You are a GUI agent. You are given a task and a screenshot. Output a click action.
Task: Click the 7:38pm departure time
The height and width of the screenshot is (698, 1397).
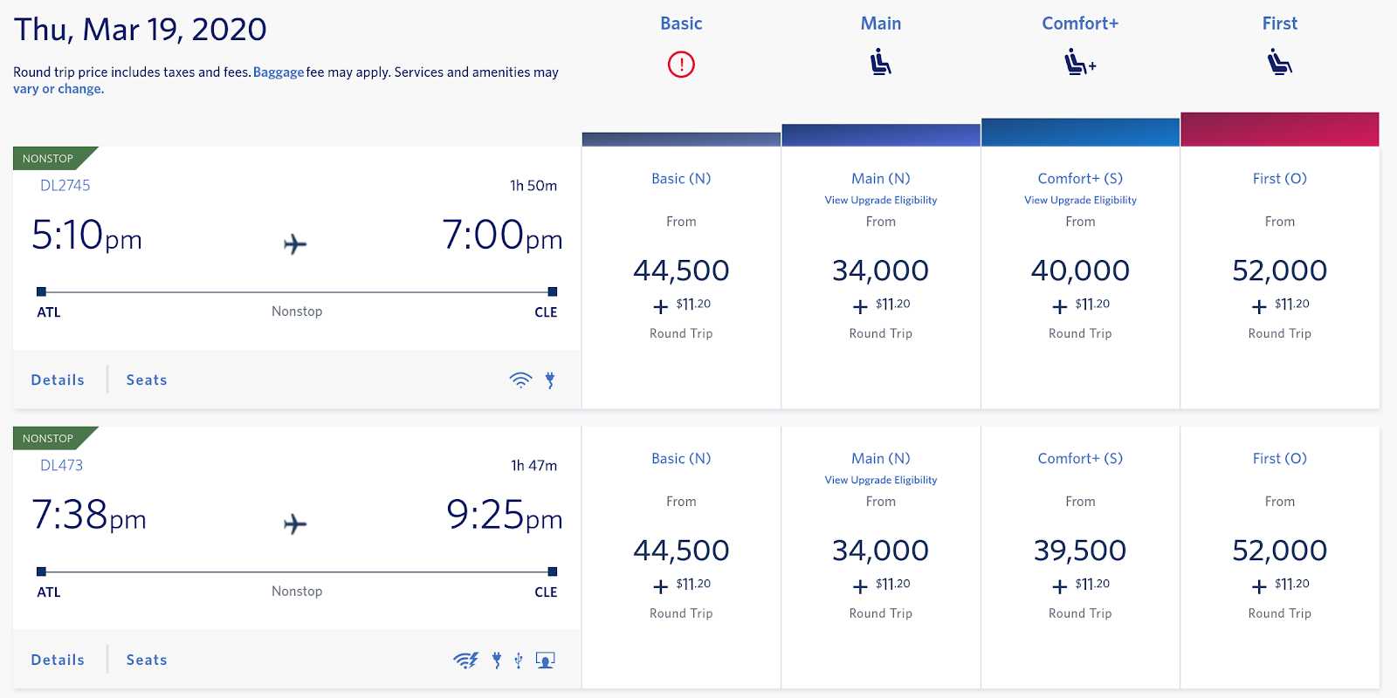tap(88, 516)
